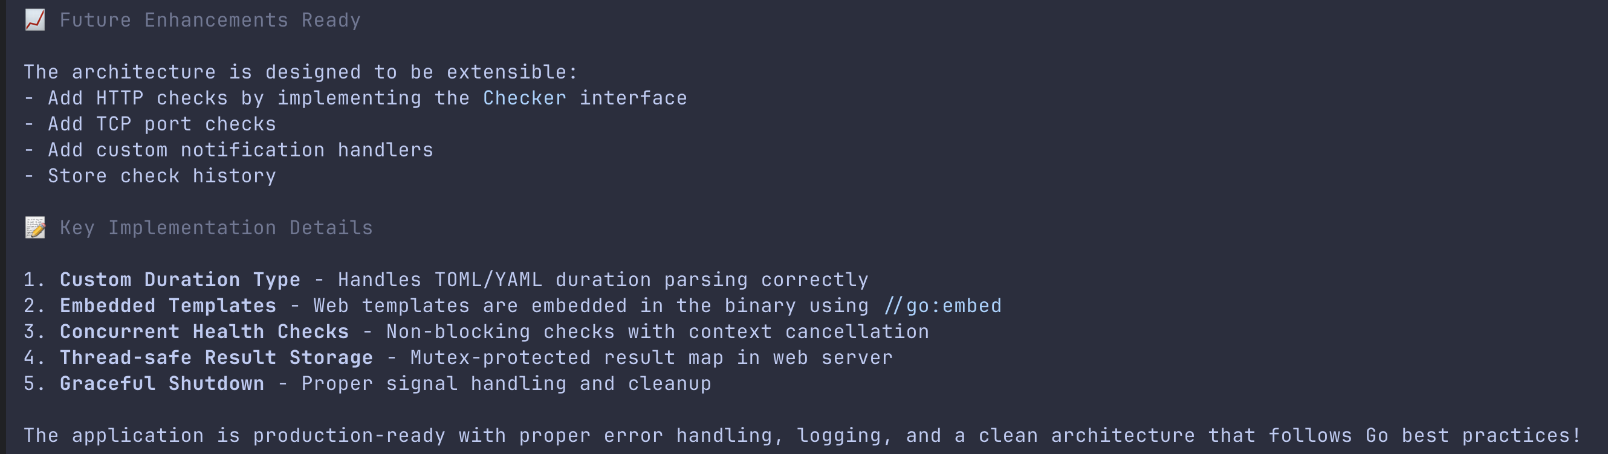
Task: Select the Key Implementation Details heading
Action: coord(216,228)
